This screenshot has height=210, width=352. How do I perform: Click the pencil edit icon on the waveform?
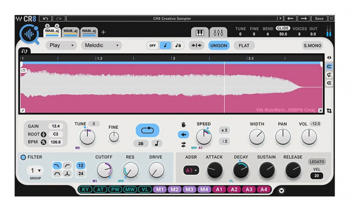click(x=23, y=110)
